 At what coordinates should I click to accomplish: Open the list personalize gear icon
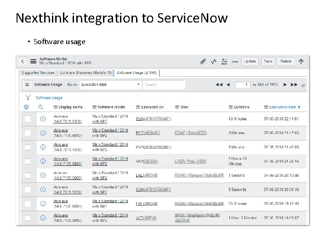[x=26, y=107]
